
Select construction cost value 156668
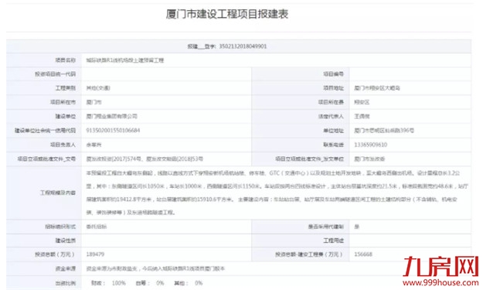click(363, 254)
